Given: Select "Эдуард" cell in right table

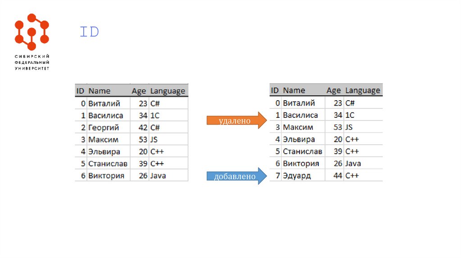Looking at the screenshot, I should point(297,176).
